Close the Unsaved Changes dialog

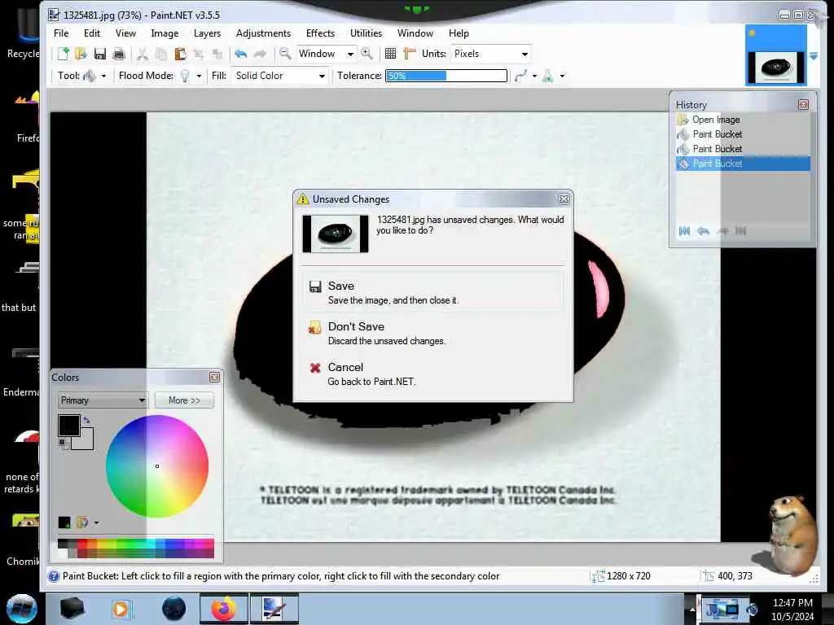tap(564, 199)
